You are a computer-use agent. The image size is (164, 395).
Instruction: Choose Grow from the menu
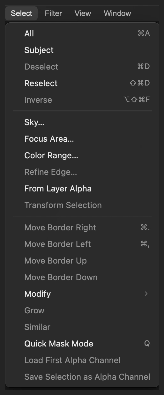coord(82,310)
